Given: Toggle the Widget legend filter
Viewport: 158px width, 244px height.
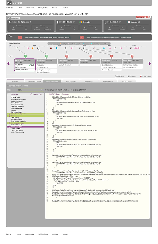Looking at the screenshot, I should 66,44.
